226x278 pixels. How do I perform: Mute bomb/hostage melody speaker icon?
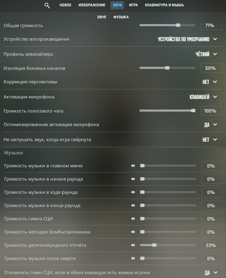tap(133, 232)
